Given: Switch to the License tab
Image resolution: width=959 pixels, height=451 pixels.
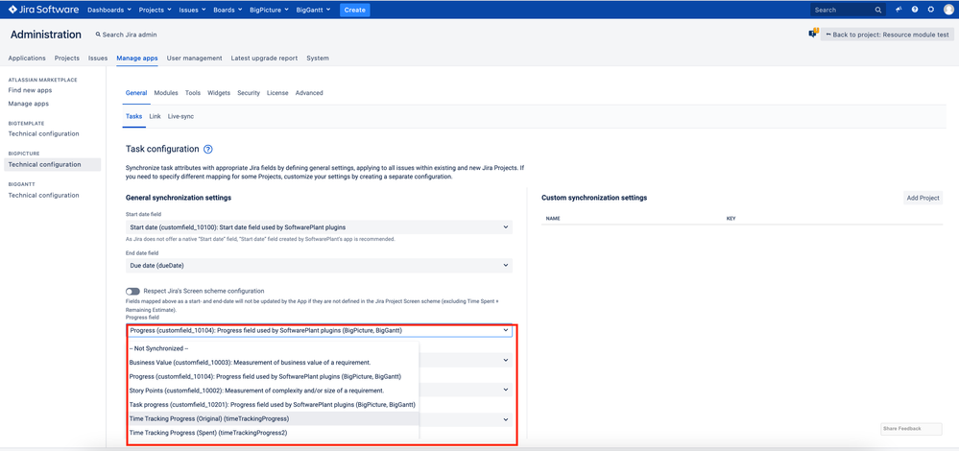Looking at the screenshot, I should 277,93.
